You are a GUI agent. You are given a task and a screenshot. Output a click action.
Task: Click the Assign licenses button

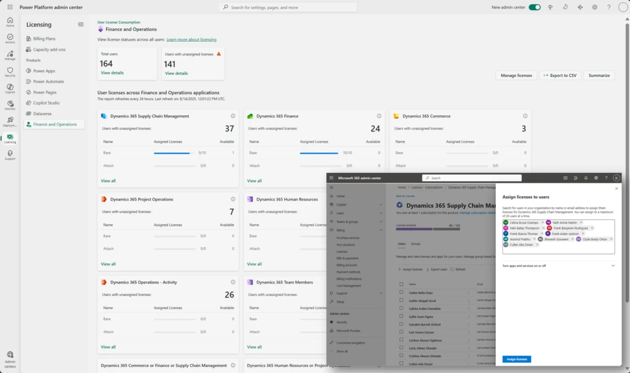coord(516,358)
